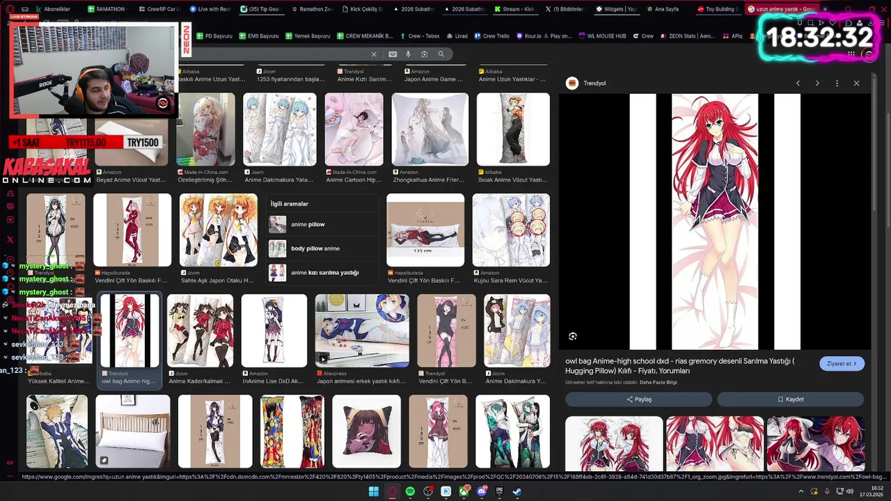Open a new browser tab
Viewport: 891px width, 501px height.
(826, 9)
